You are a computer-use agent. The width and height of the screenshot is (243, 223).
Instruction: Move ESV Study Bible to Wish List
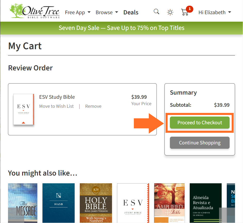coord(56,106)
